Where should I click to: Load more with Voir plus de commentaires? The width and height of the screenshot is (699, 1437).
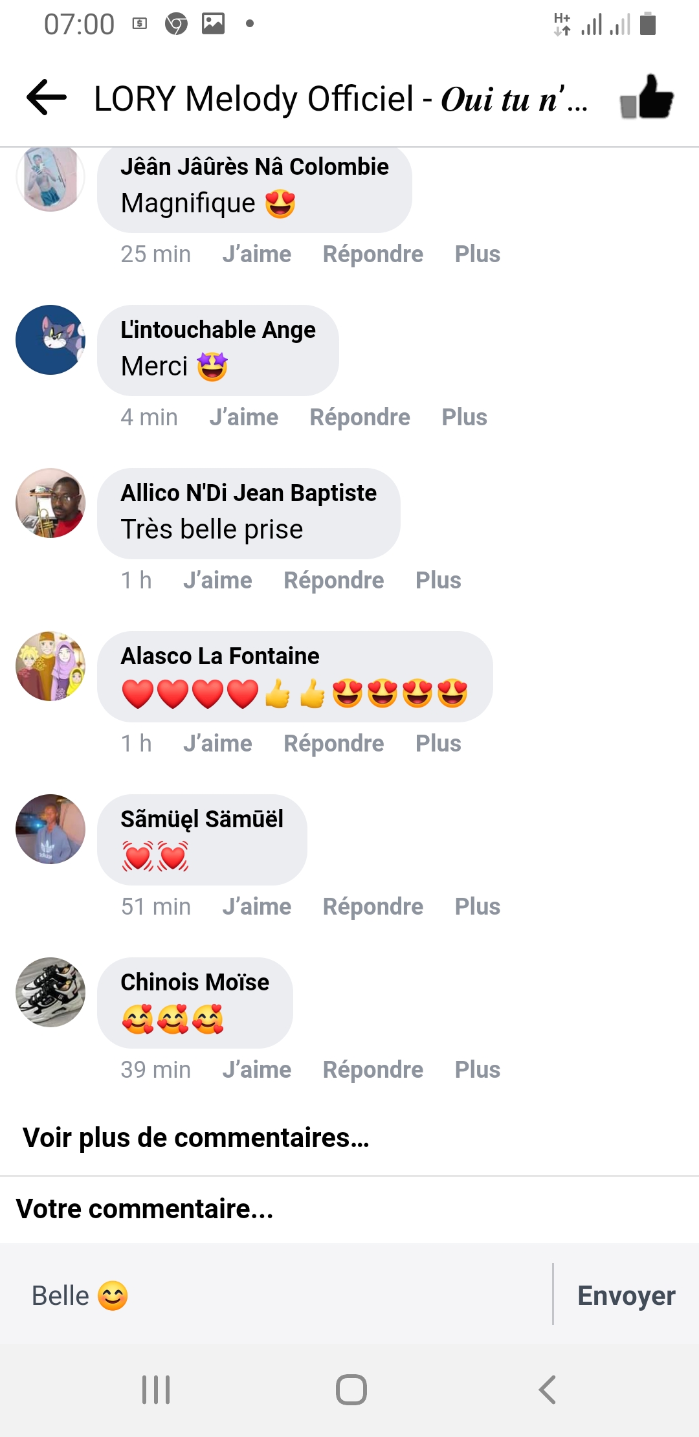click(195, 1137)
